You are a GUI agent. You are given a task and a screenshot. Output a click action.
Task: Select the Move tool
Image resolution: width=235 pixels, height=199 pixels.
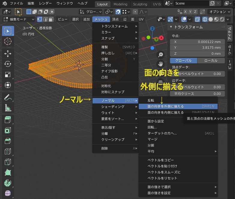click(8, 54)
